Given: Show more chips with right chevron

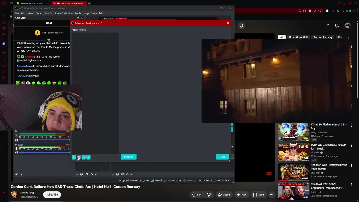Looking at the screenshot, I should pyautogui.click(x=349, y=37).
